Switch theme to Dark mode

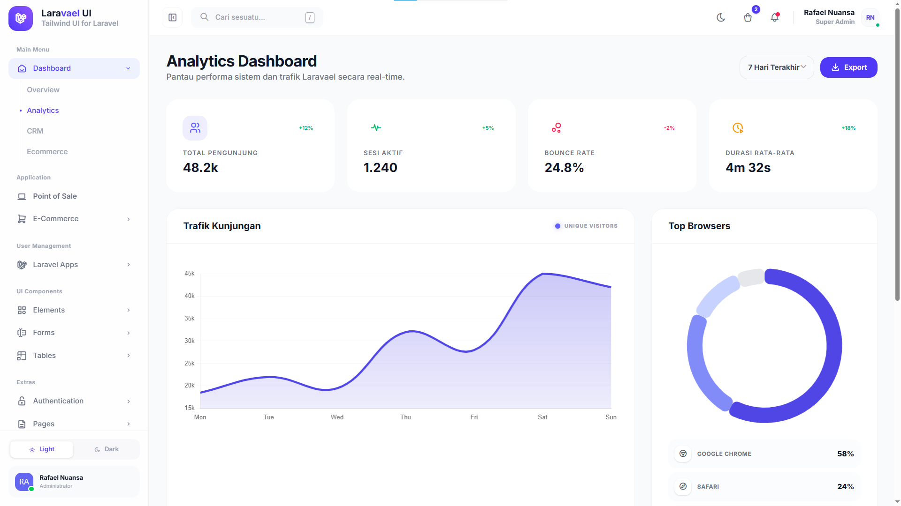(x=107, y=449)
